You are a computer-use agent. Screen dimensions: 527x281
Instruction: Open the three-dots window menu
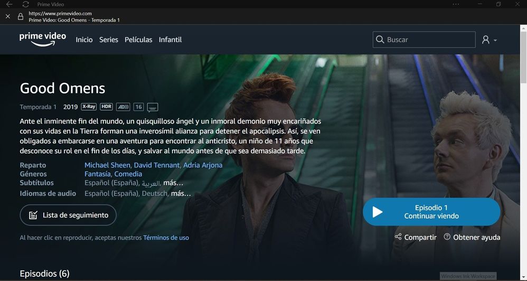(x=456, y=4)
